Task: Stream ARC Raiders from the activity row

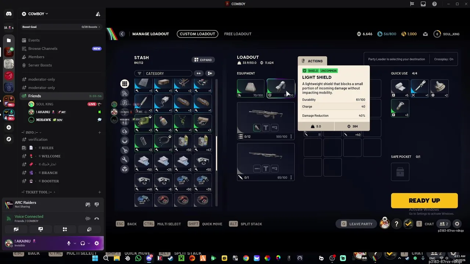Action: pos(97,205)
